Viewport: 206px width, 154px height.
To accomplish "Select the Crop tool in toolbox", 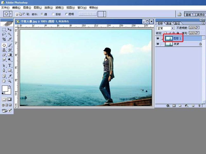I will tap(4, 39).
